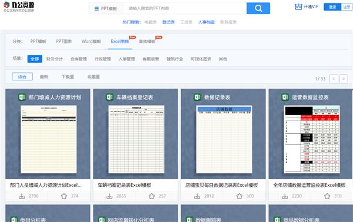Sort results by 综合

tap(22, 76)
